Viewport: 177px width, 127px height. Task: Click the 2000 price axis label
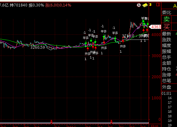156,77
